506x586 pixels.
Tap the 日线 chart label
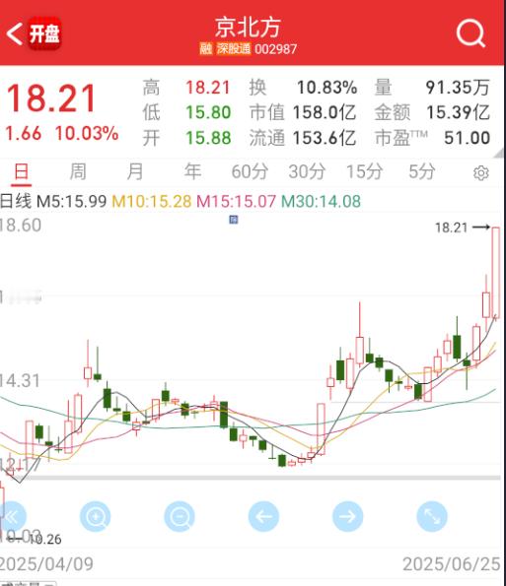[x=16, y=202]
